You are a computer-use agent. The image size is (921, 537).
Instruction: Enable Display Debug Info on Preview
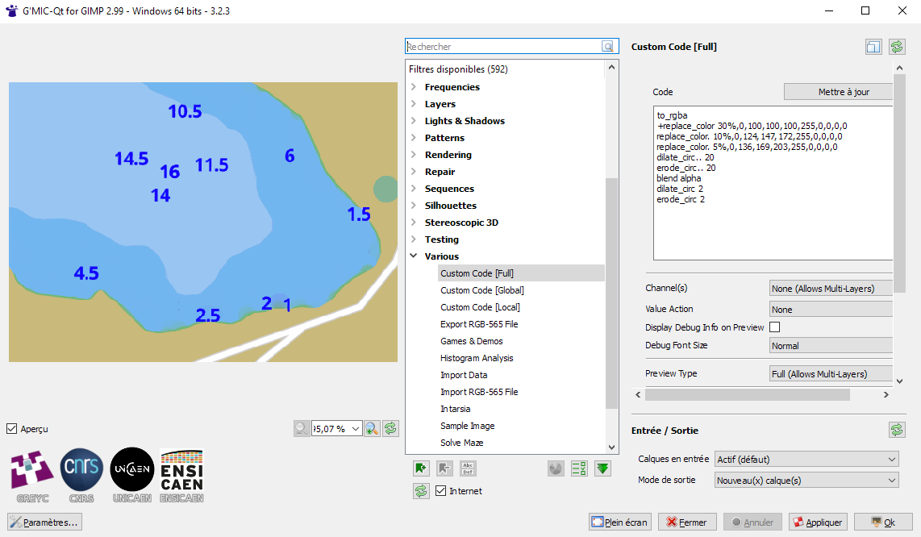click(x=775, y=327)
